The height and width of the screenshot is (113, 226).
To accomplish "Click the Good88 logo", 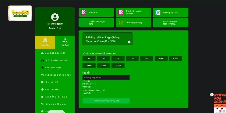I will click(x=18, y=13).
